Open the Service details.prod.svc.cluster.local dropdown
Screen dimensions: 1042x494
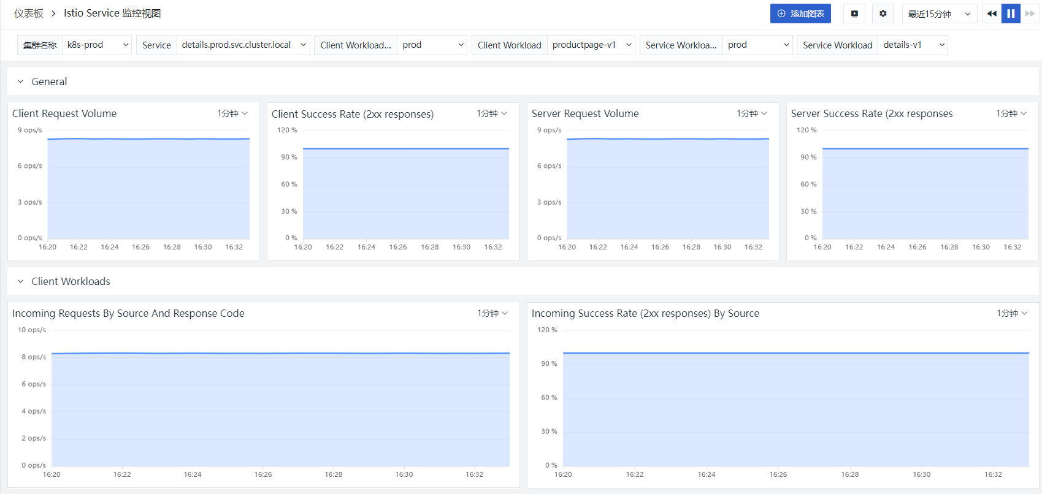(x=243, y=45)
